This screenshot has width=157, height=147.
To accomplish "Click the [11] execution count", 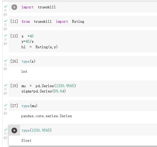I will 14,21.
